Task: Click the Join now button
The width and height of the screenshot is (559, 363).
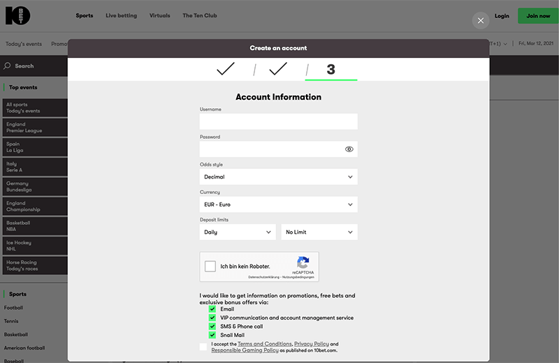Action: [538, 15]
